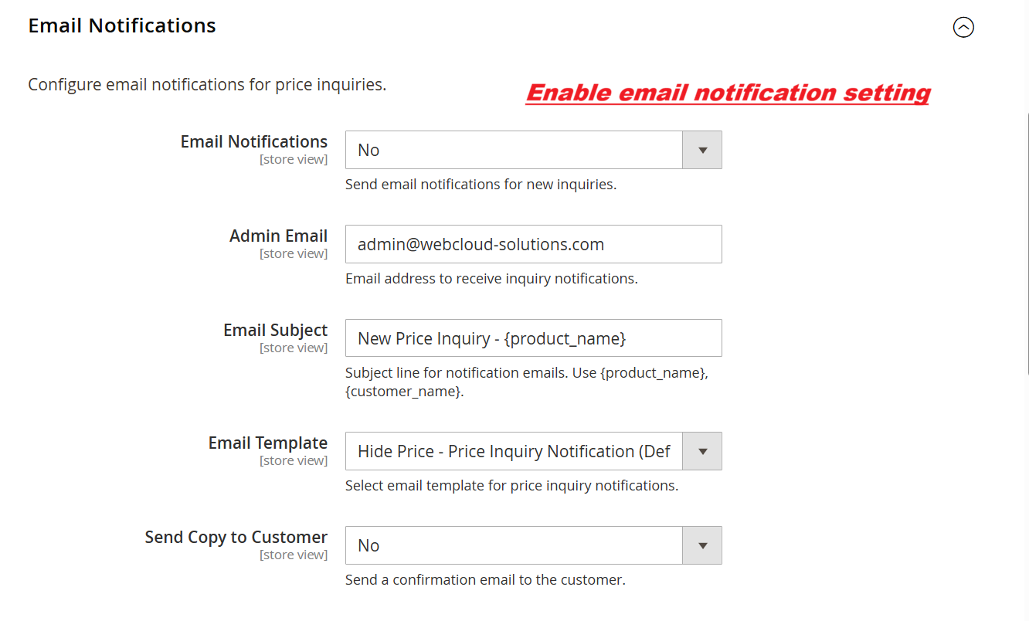The image size is (1029, 621).
Task: Click the 'Send a confirmation email to the customer' hint
Action: pos(485,580)
